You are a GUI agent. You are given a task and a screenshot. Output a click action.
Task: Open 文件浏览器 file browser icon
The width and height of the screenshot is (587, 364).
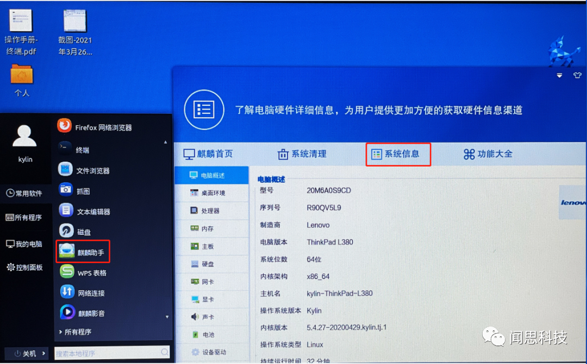click(x=65, y=169)
